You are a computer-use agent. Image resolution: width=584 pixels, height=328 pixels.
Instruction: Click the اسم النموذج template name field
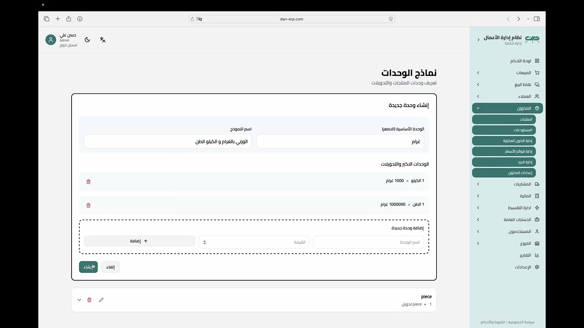tap(167, 142)
